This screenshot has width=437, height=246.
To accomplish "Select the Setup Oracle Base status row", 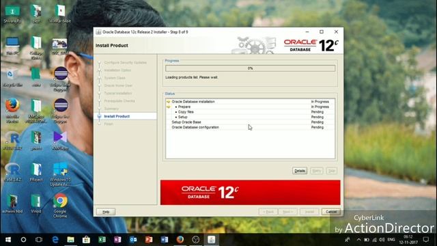I will click(x=251, y=122).
